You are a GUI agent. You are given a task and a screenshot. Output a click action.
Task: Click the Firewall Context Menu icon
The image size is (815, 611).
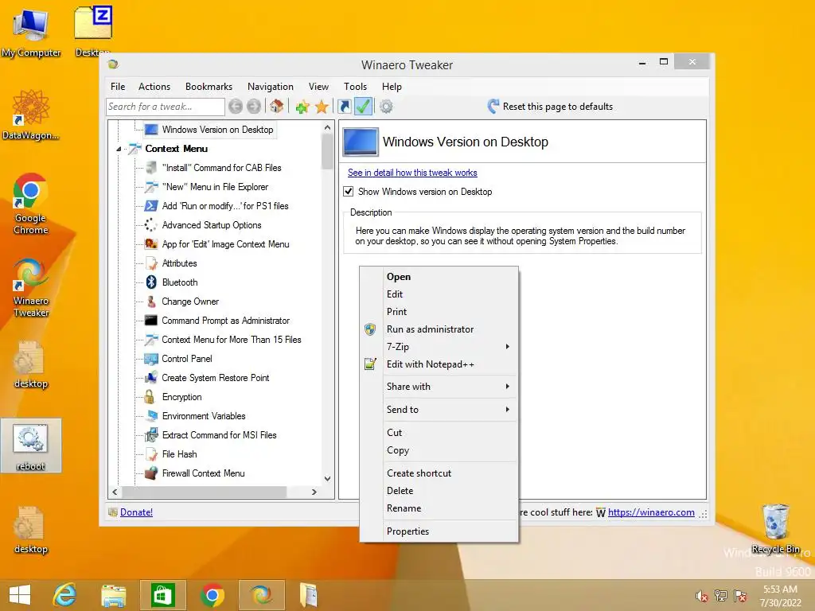tap(150, 473)
